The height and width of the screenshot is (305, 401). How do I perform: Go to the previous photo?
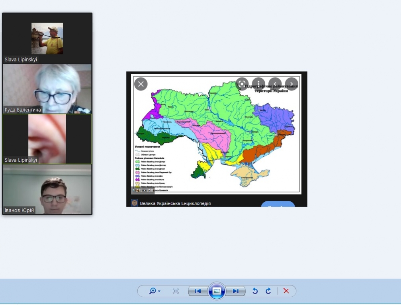198,291
